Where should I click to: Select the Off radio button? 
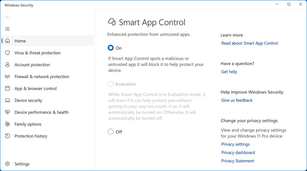[111, 131]
